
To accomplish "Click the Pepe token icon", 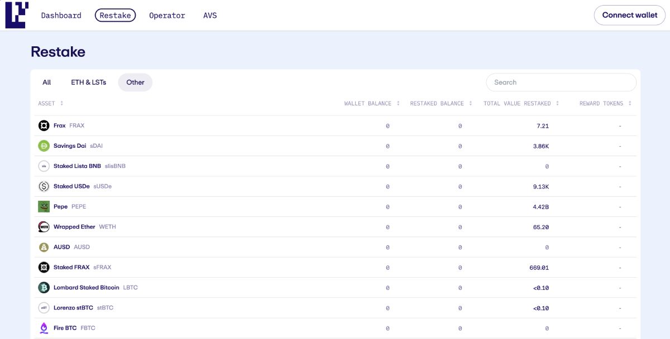I will click(44, 207).
